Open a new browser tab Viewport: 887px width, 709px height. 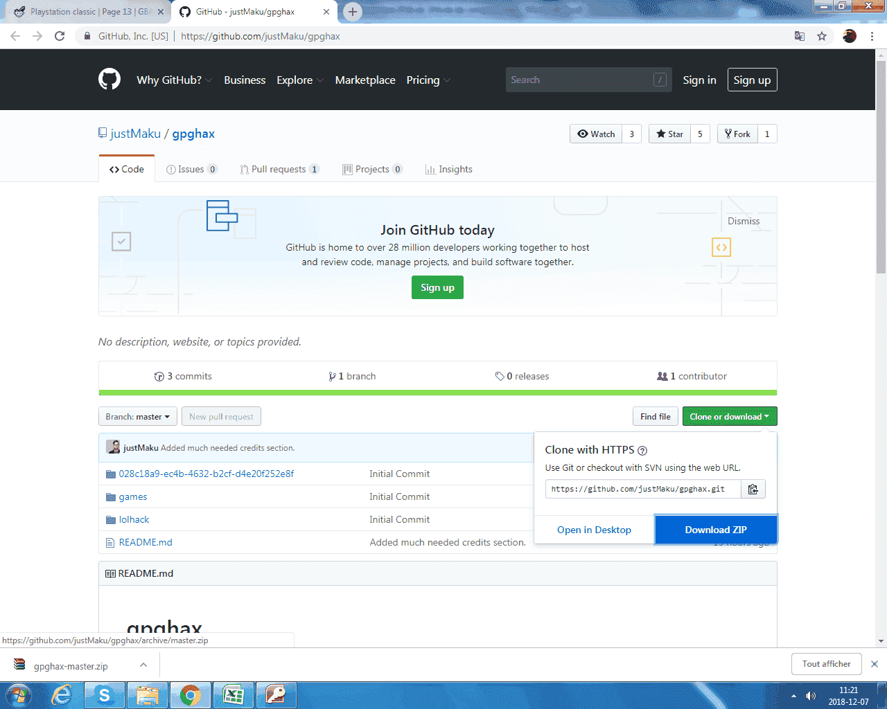coord(353,12)
